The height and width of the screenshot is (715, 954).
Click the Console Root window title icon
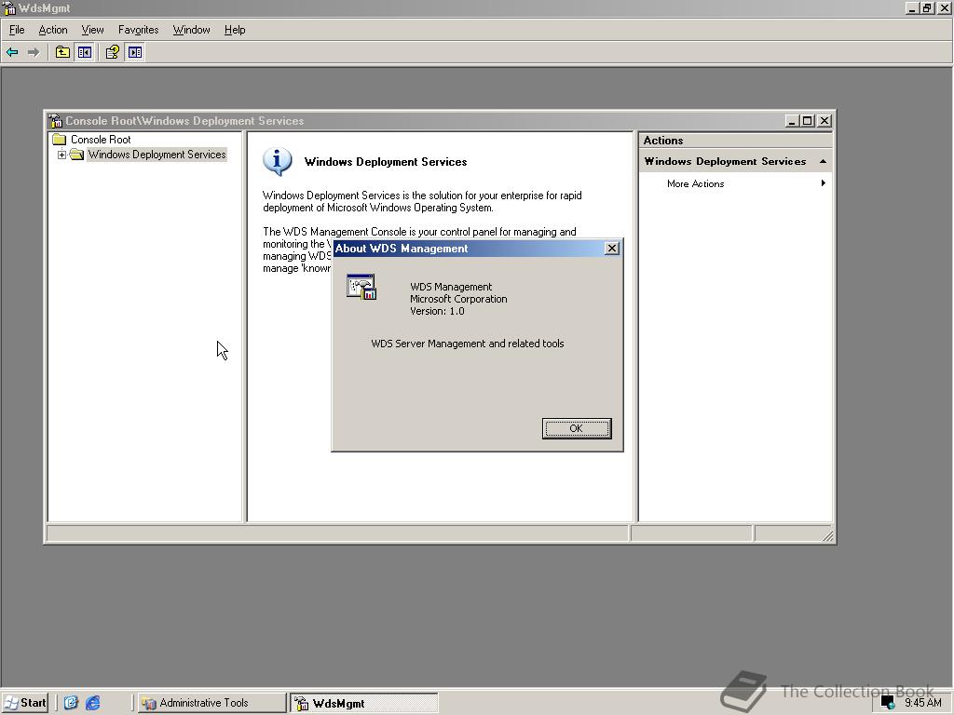55,120
